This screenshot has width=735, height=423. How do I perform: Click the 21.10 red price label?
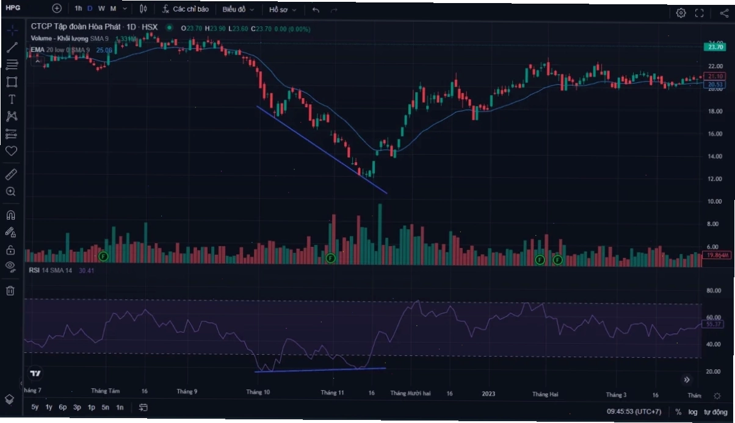(x=714, y=76)
